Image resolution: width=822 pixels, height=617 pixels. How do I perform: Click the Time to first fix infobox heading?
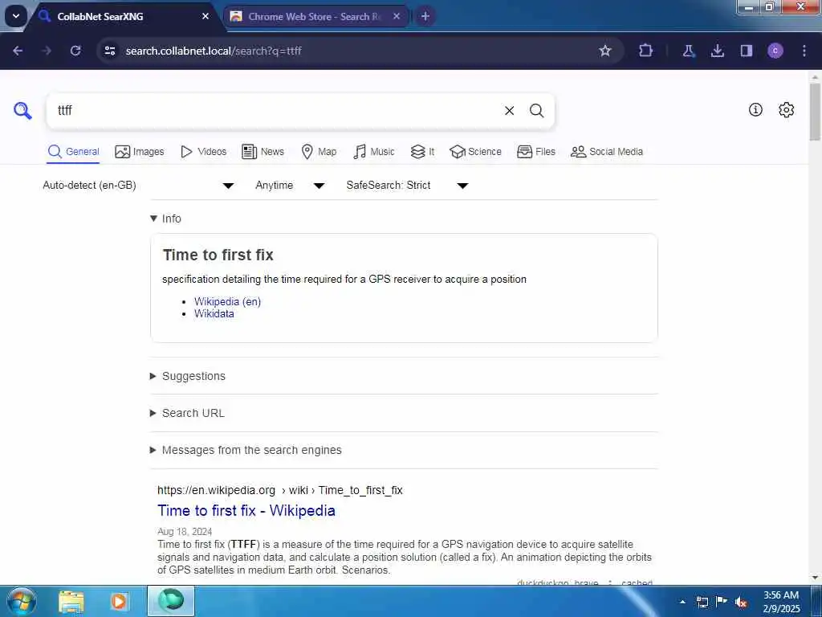218,255
